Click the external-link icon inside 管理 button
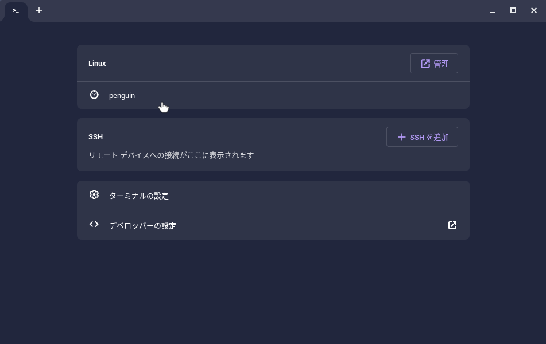Viewport: 546px width, 344px height. coord(425,64)
